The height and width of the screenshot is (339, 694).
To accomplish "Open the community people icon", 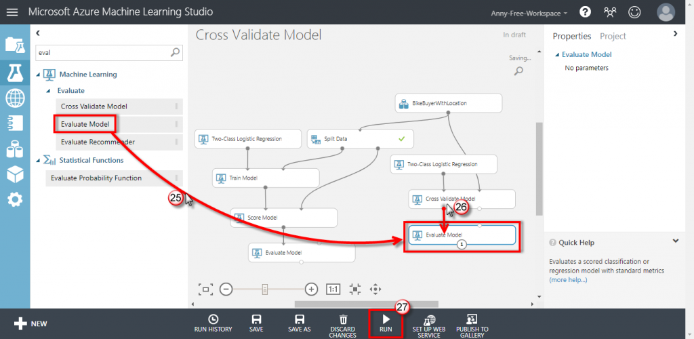I will (x=610, y=12).
